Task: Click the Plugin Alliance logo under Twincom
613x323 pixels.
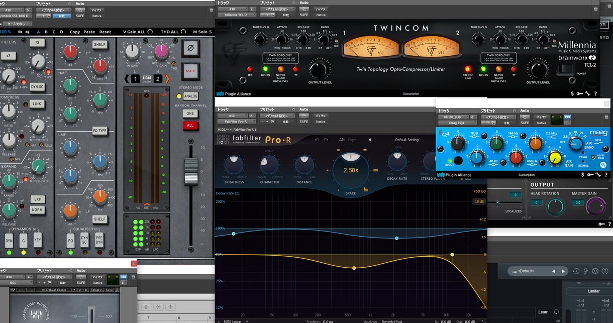Action: pos(234,93)
